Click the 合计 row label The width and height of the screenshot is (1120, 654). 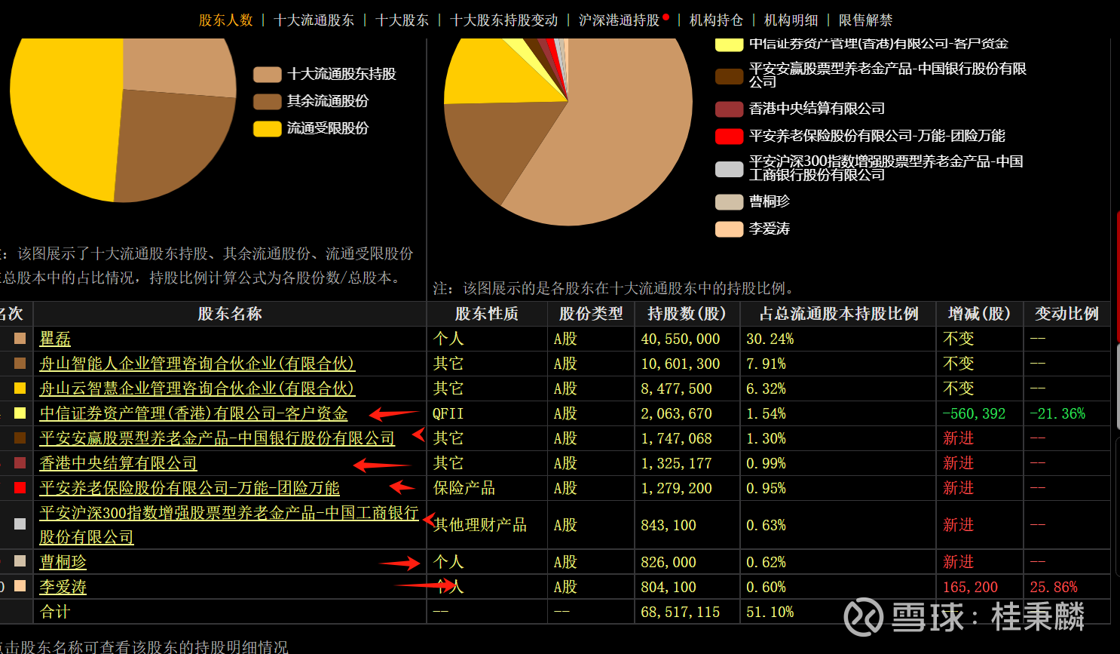point(54,612)
